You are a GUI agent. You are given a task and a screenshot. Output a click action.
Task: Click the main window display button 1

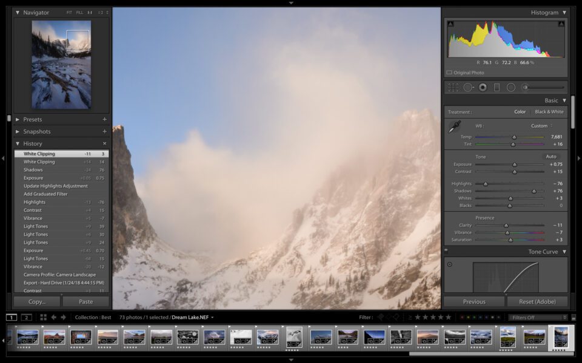[12, 318]
